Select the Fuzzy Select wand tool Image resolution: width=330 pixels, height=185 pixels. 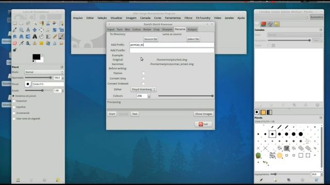[x=35, y=23]
